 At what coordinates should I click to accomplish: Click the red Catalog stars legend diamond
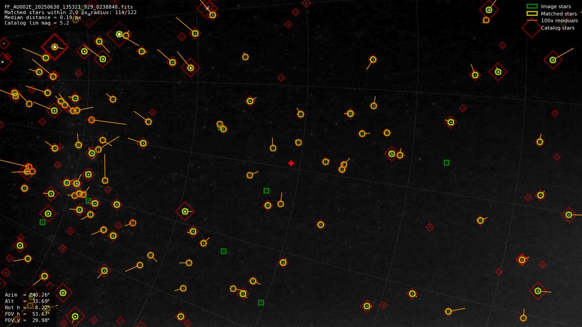click(531, 28)
